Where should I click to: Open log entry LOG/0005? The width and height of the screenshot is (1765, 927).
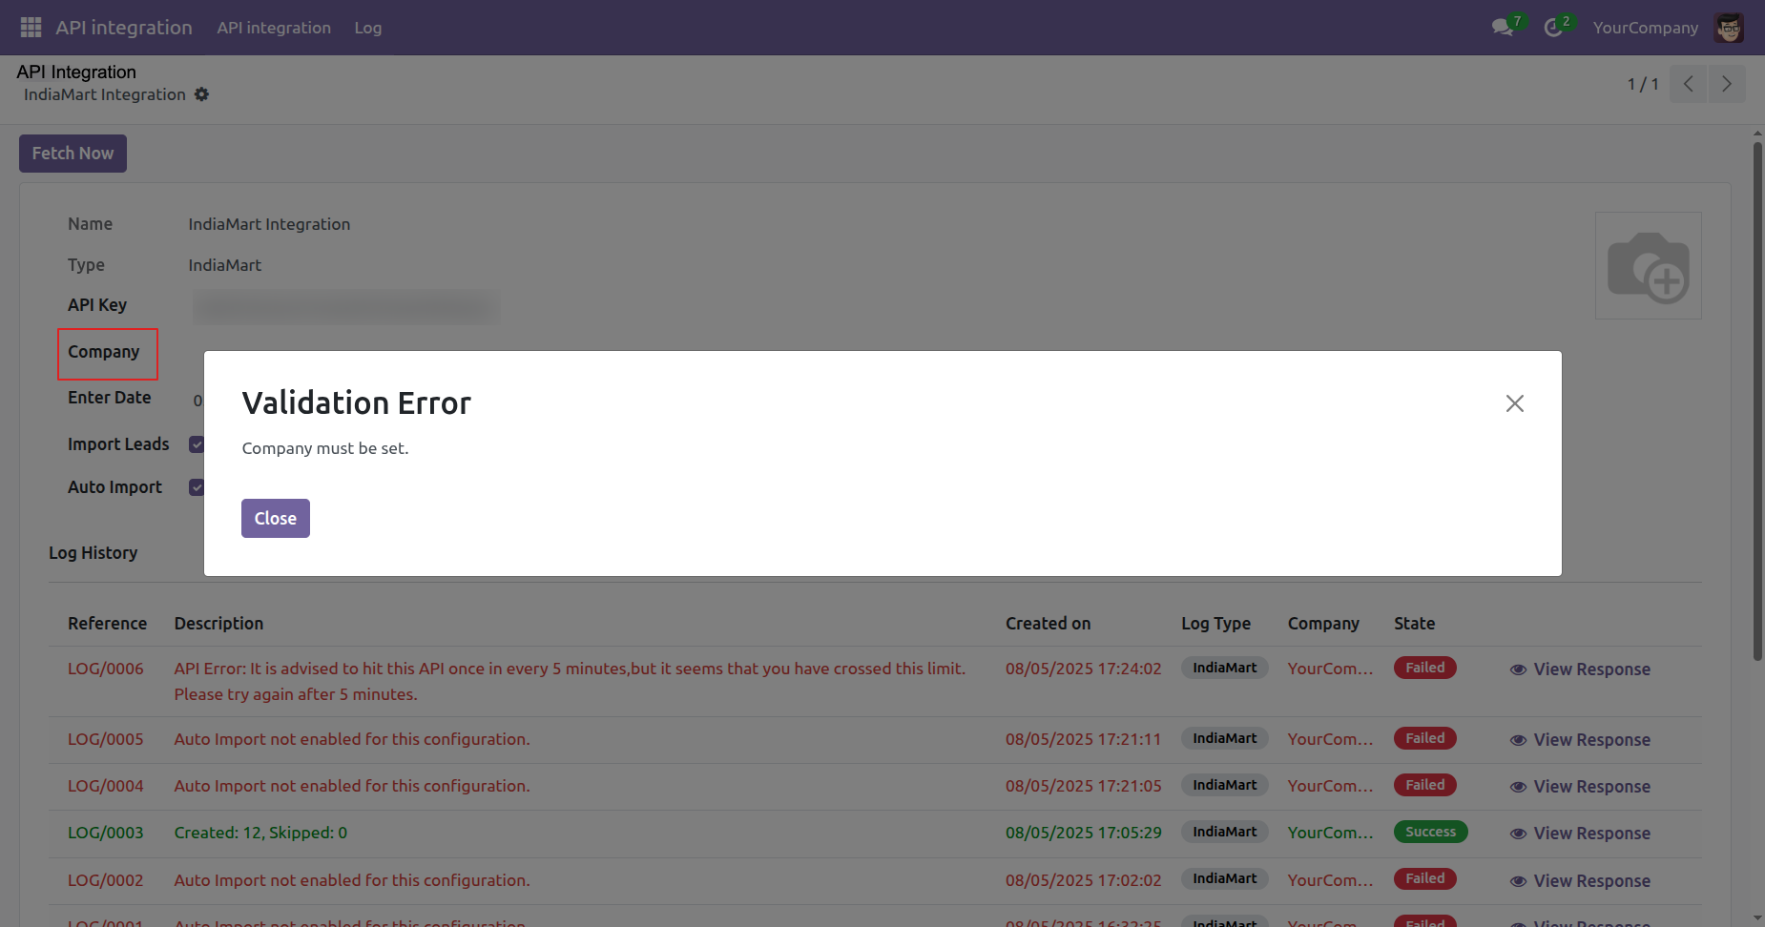106,739
